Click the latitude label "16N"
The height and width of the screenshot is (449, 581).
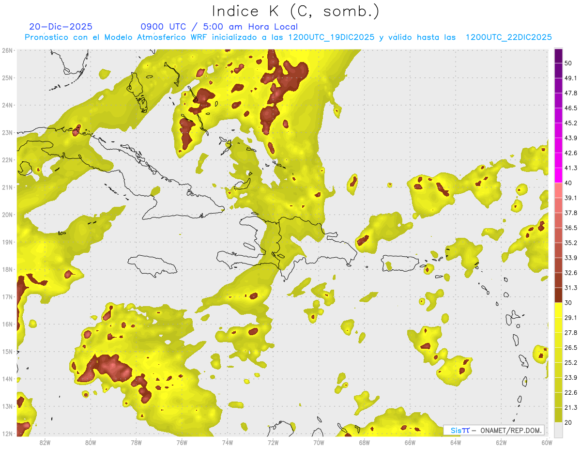7,324
